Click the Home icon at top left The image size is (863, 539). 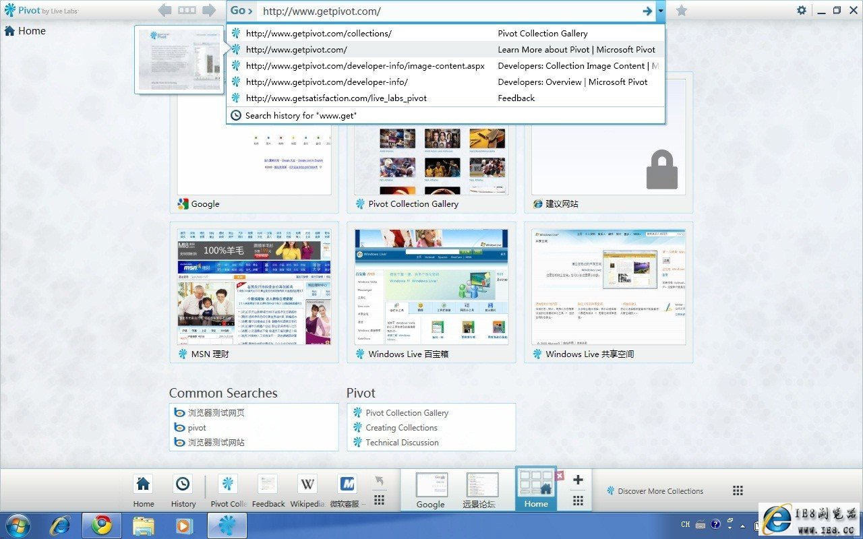click(9, 30)
